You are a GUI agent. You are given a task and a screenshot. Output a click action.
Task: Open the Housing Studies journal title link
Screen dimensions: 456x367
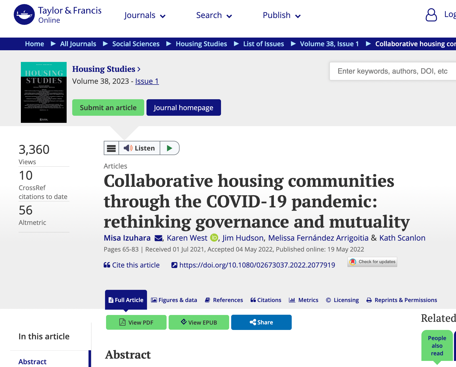[106, 69]
